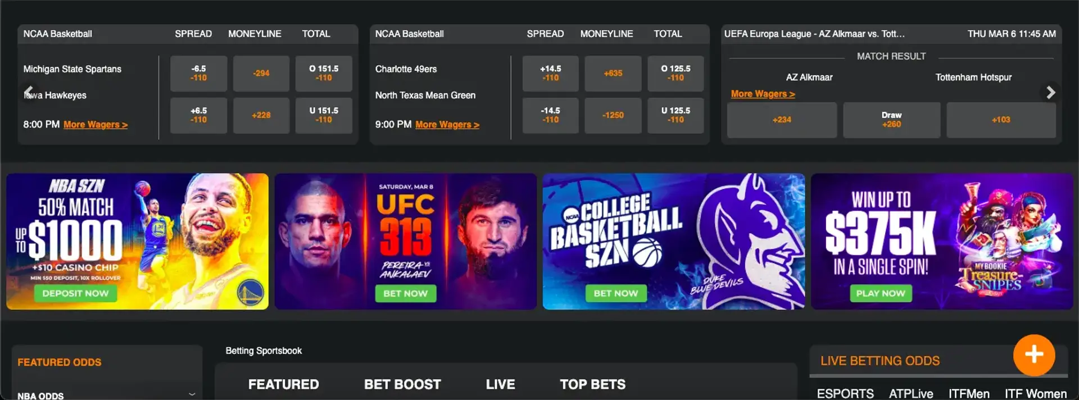This screenshot has height=400, width=1079.
Task: Click BET NOW on College Basketball banner
Action: (x=616, y=293)
